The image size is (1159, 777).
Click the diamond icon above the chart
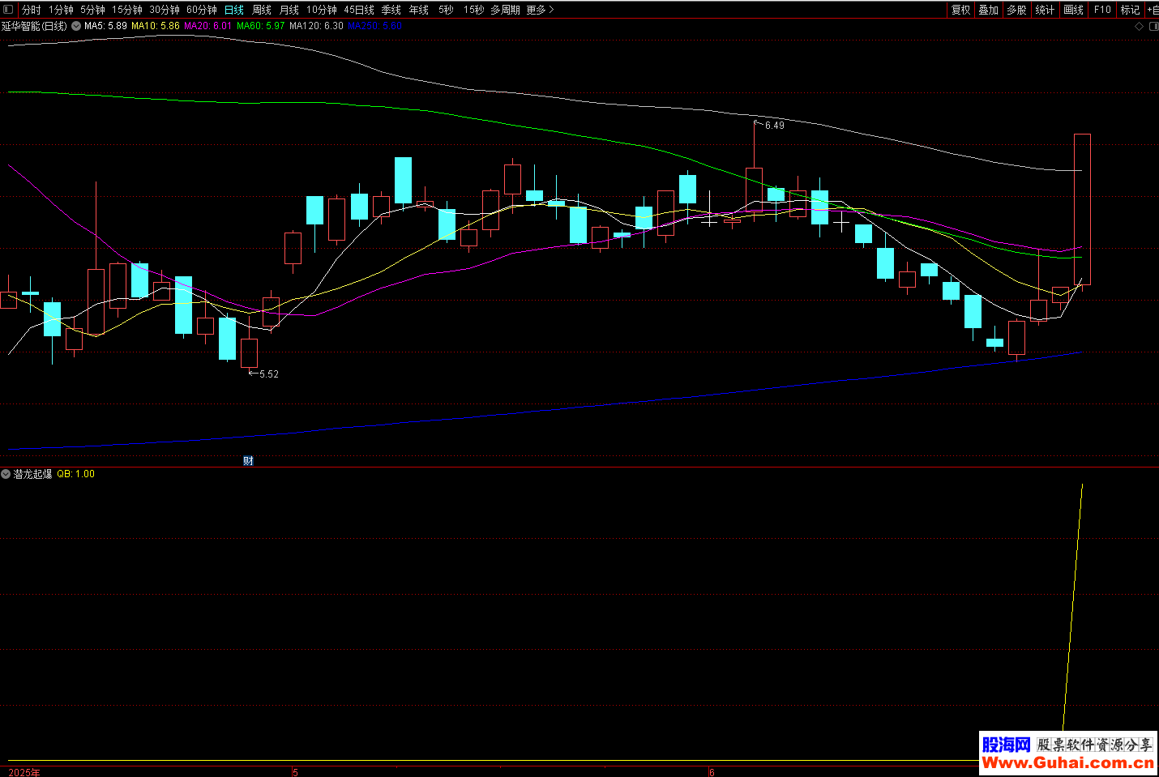1139,26
